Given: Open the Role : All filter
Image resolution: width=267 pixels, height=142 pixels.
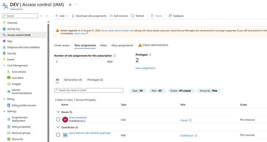Looking at the screenshot, I should (x=156, y=91).
